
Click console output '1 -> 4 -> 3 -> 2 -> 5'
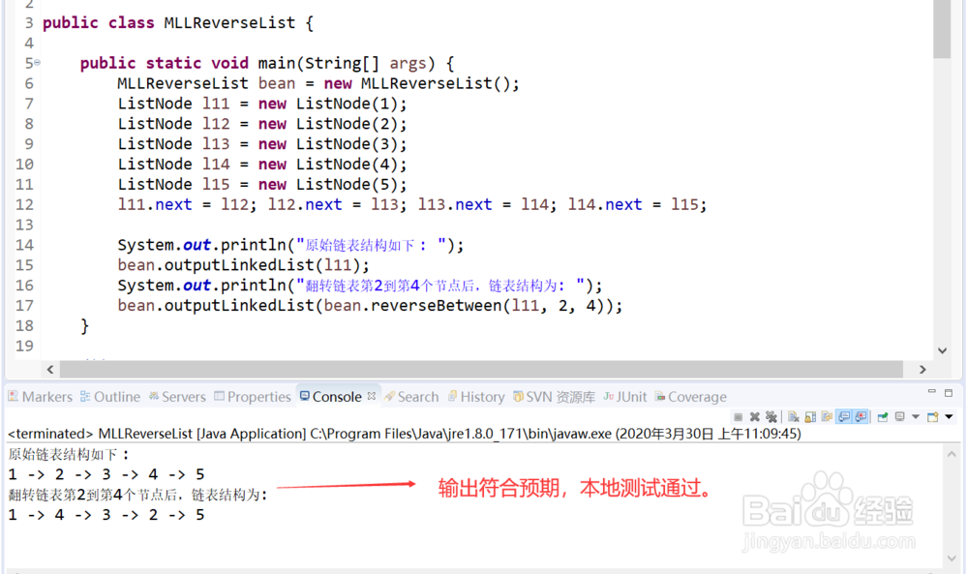point(106,515)
